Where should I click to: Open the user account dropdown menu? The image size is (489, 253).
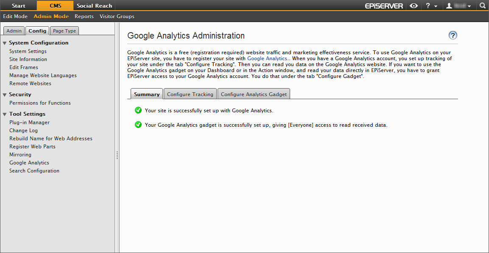(458, 6)
